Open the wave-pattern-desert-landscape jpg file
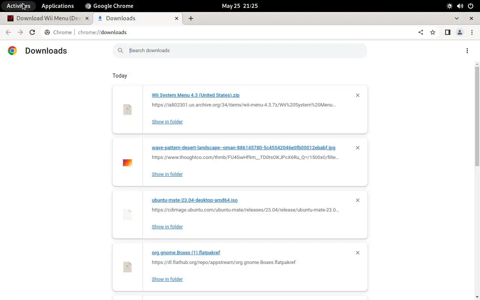 (x=244, y=148)
